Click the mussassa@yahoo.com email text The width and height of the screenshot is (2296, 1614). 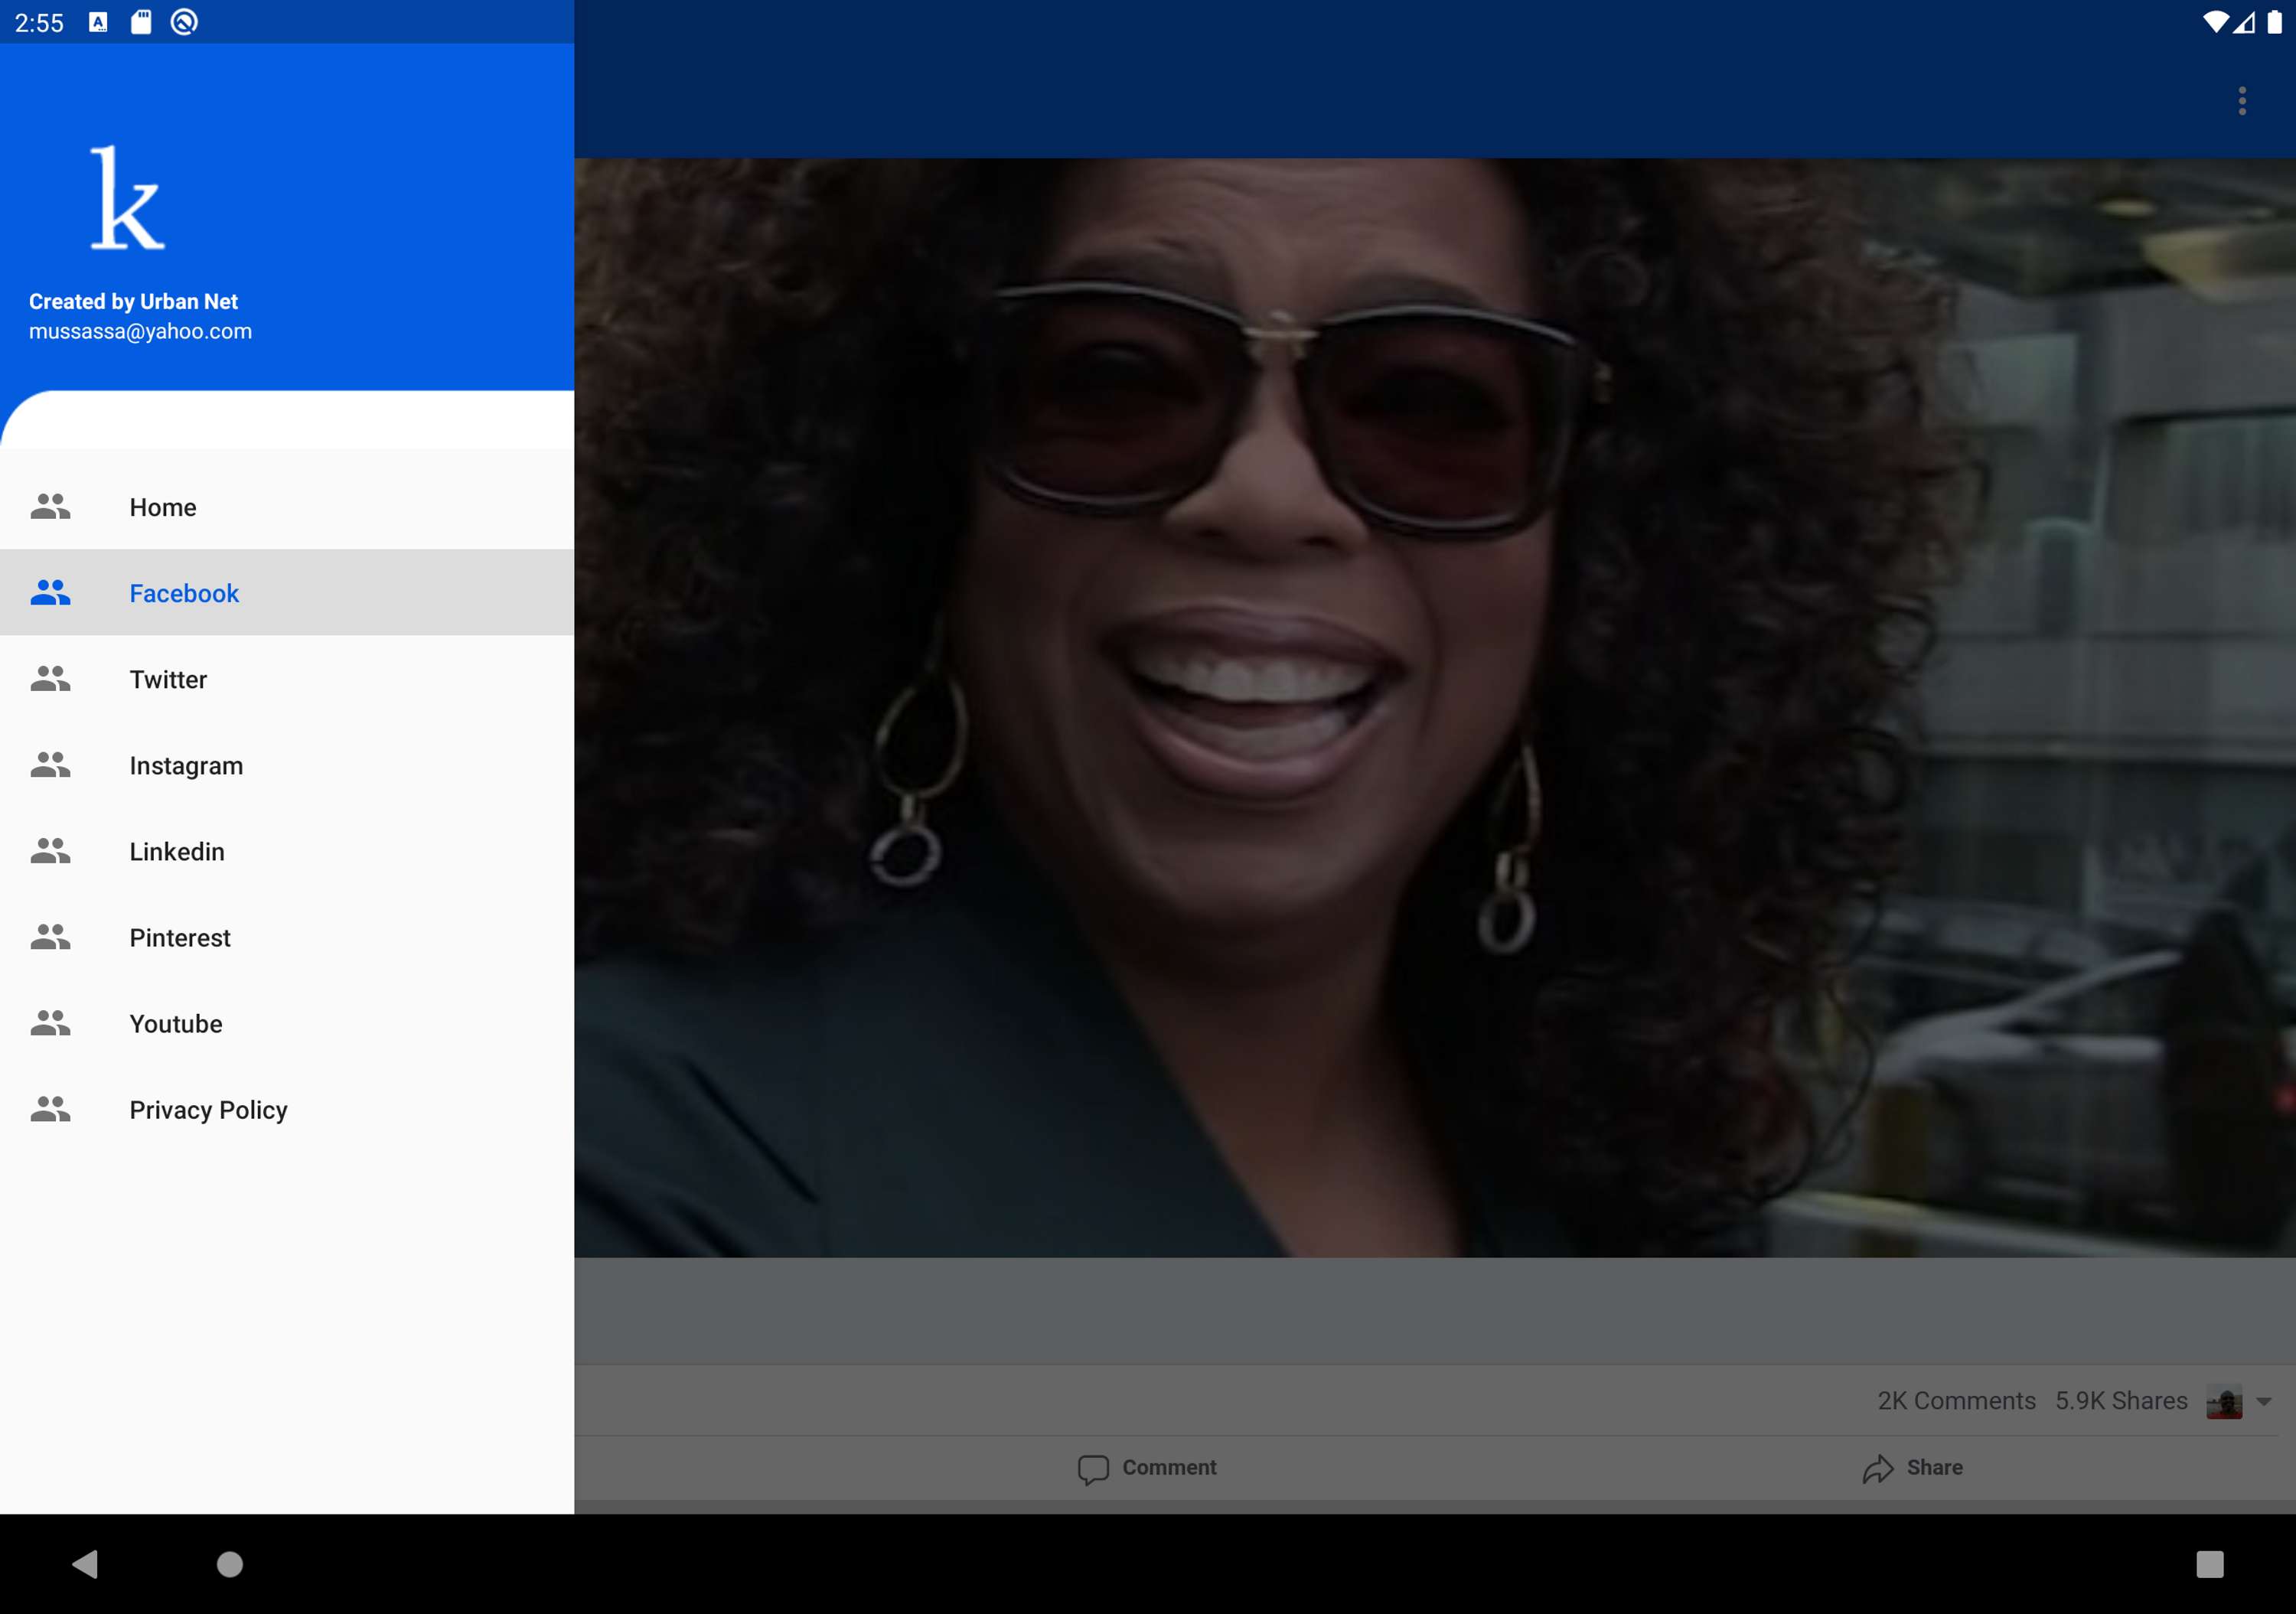pyautogui.click(x=140, y=331)
